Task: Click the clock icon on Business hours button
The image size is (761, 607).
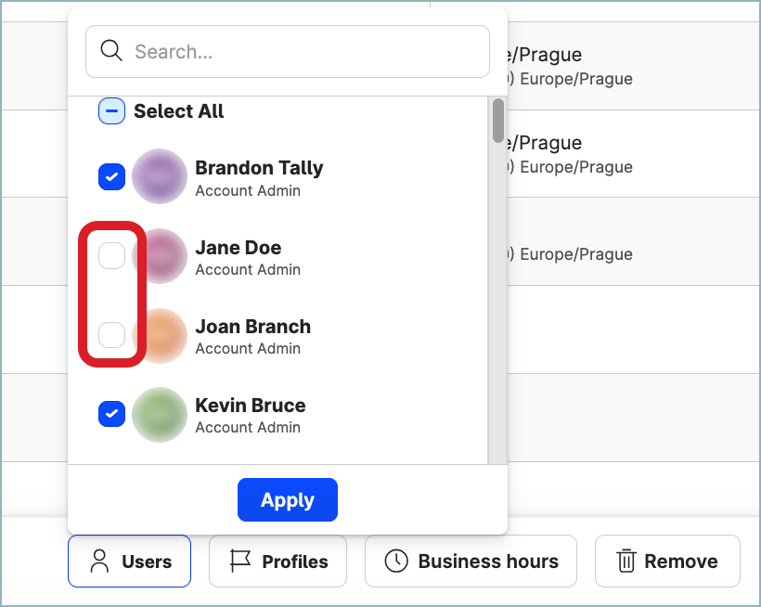Action: (396, 561)
